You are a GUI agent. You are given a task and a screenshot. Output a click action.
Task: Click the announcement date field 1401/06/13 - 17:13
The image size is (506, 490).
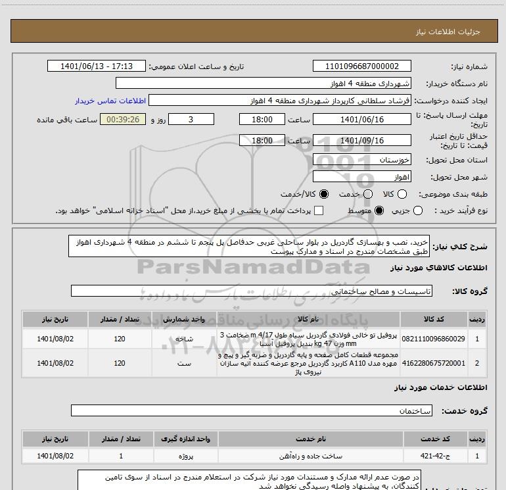[x=97, y=66]
